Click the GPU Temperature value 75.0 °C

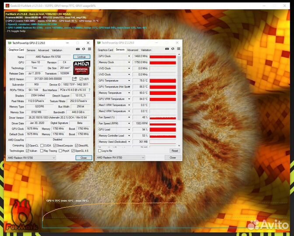140,81
